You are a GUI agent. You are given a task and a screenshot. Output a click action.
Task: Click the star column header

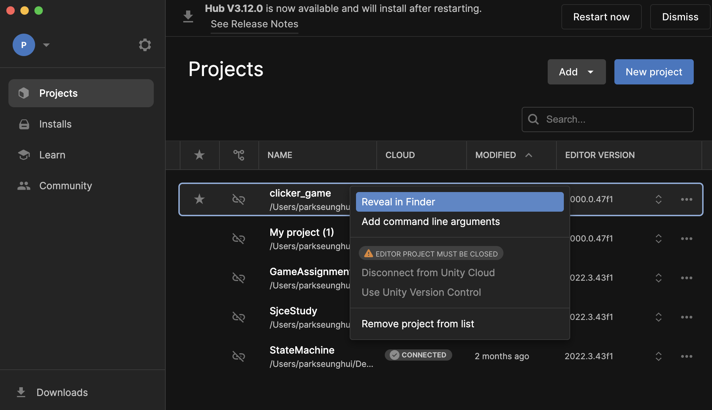199,155
